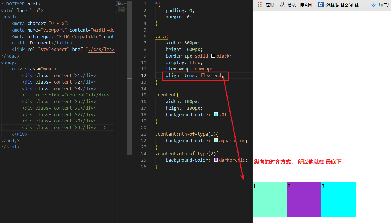Click the purple box labeled 2
This screenshot has width=391, height=223.
coord(304,199)
